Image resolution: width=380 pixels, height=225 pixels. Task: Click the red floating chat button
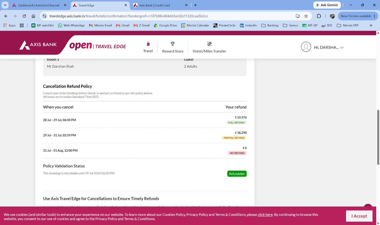[368, 205]
